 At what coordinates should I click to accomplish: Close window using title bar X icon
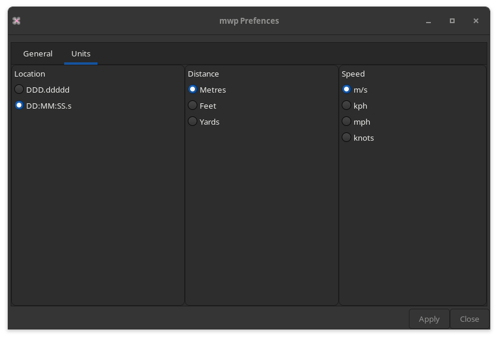(476, 21)
